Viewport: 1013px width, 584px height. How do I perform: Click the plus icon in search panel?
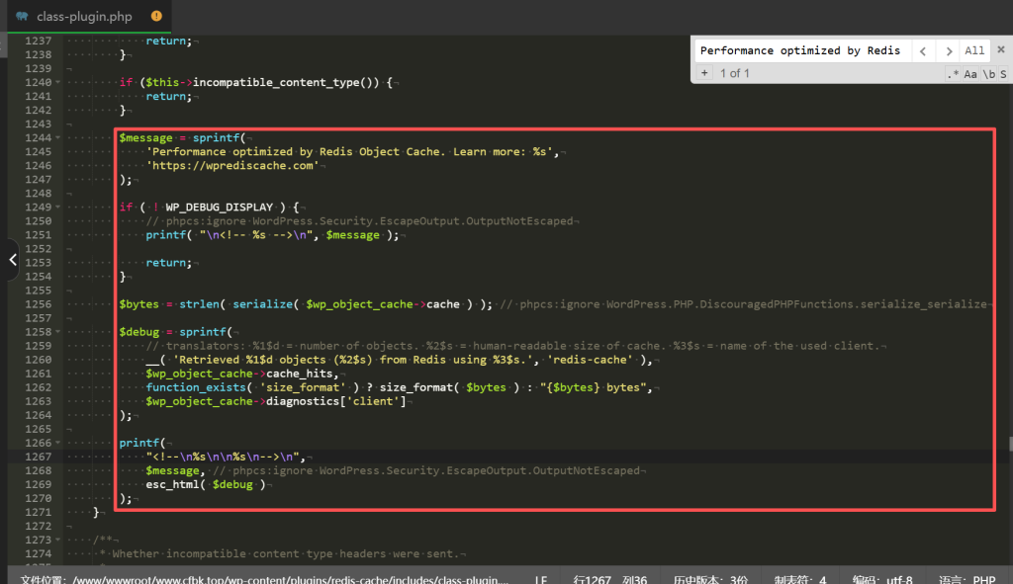click(703, 73)
